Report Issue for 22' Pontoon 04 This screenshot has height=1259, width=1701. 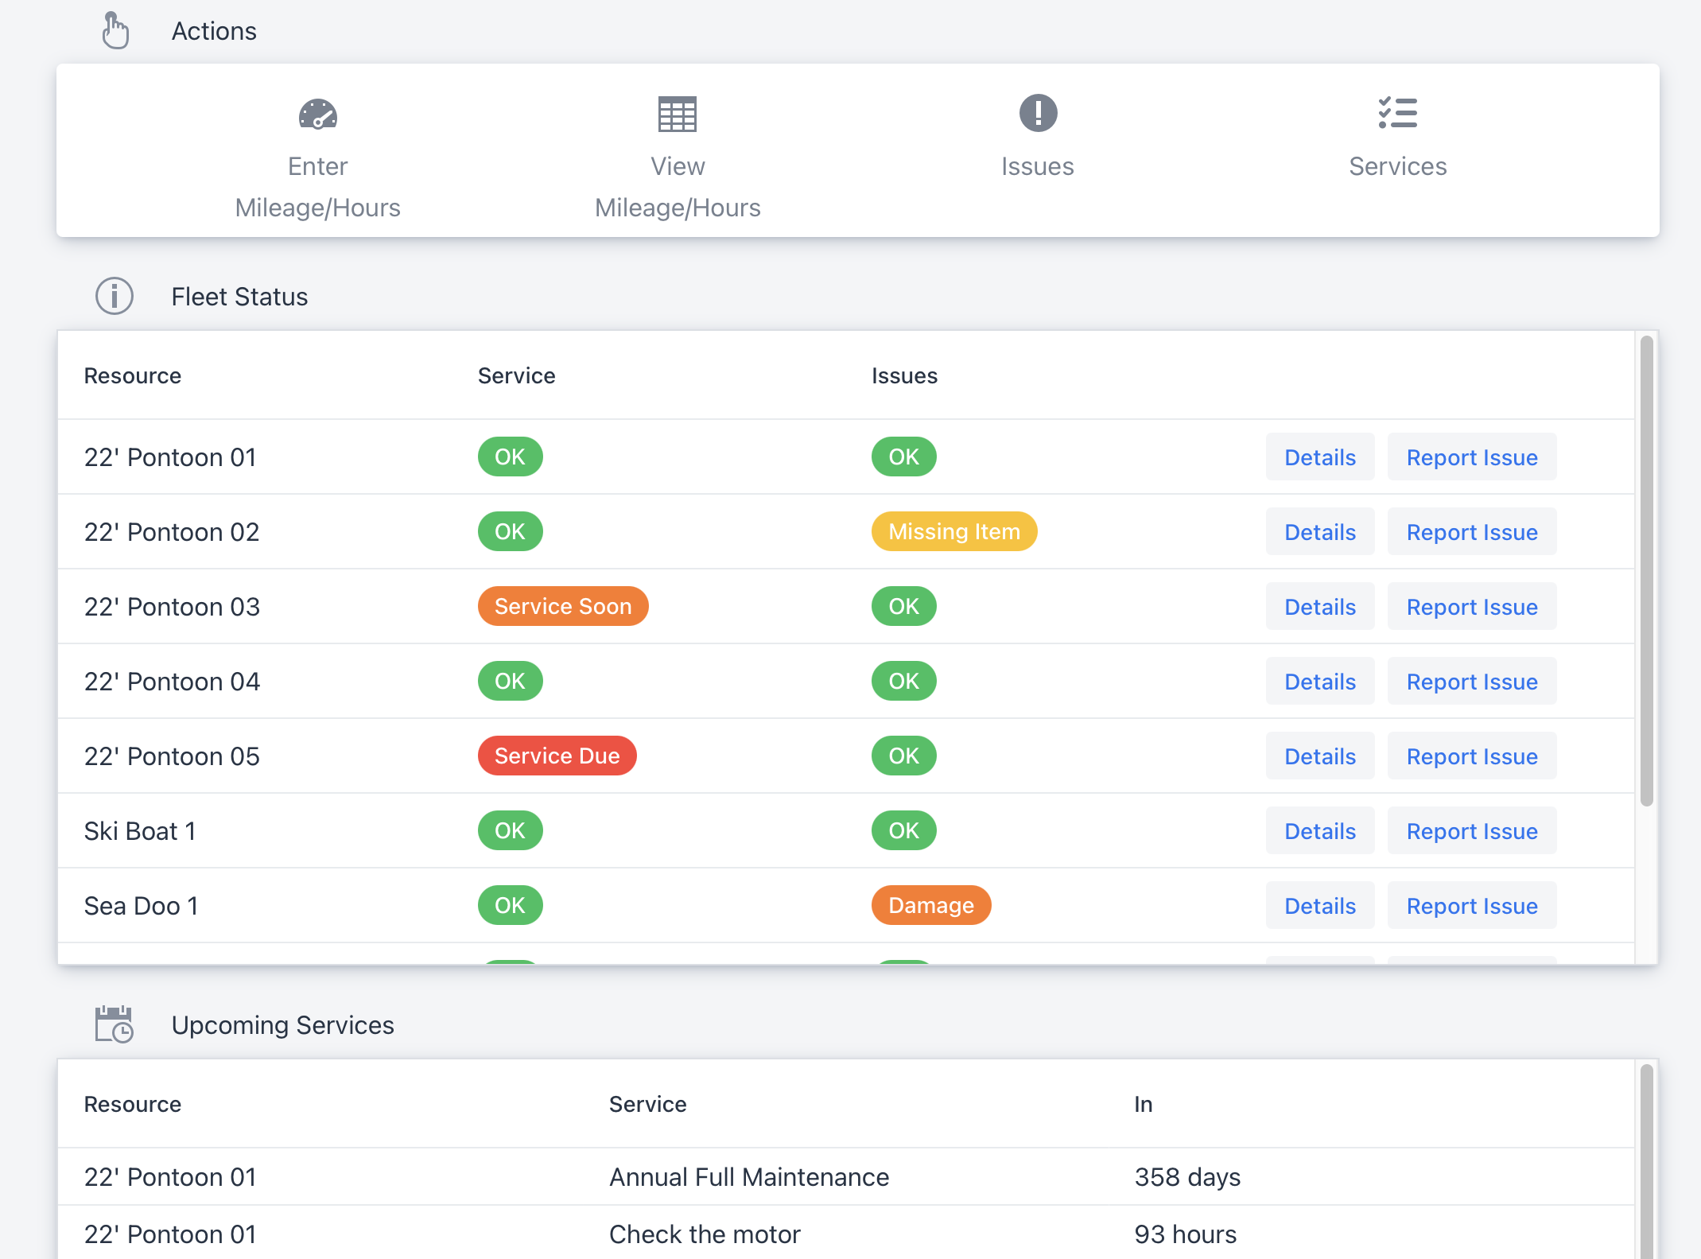(1471, 682)
